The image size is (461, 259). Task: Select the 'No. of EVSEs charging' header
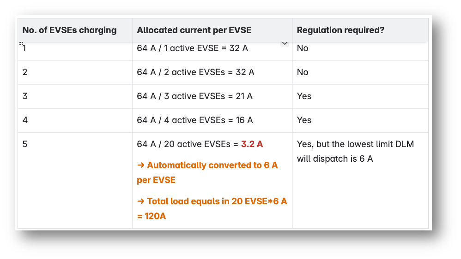tap(75, 30)
